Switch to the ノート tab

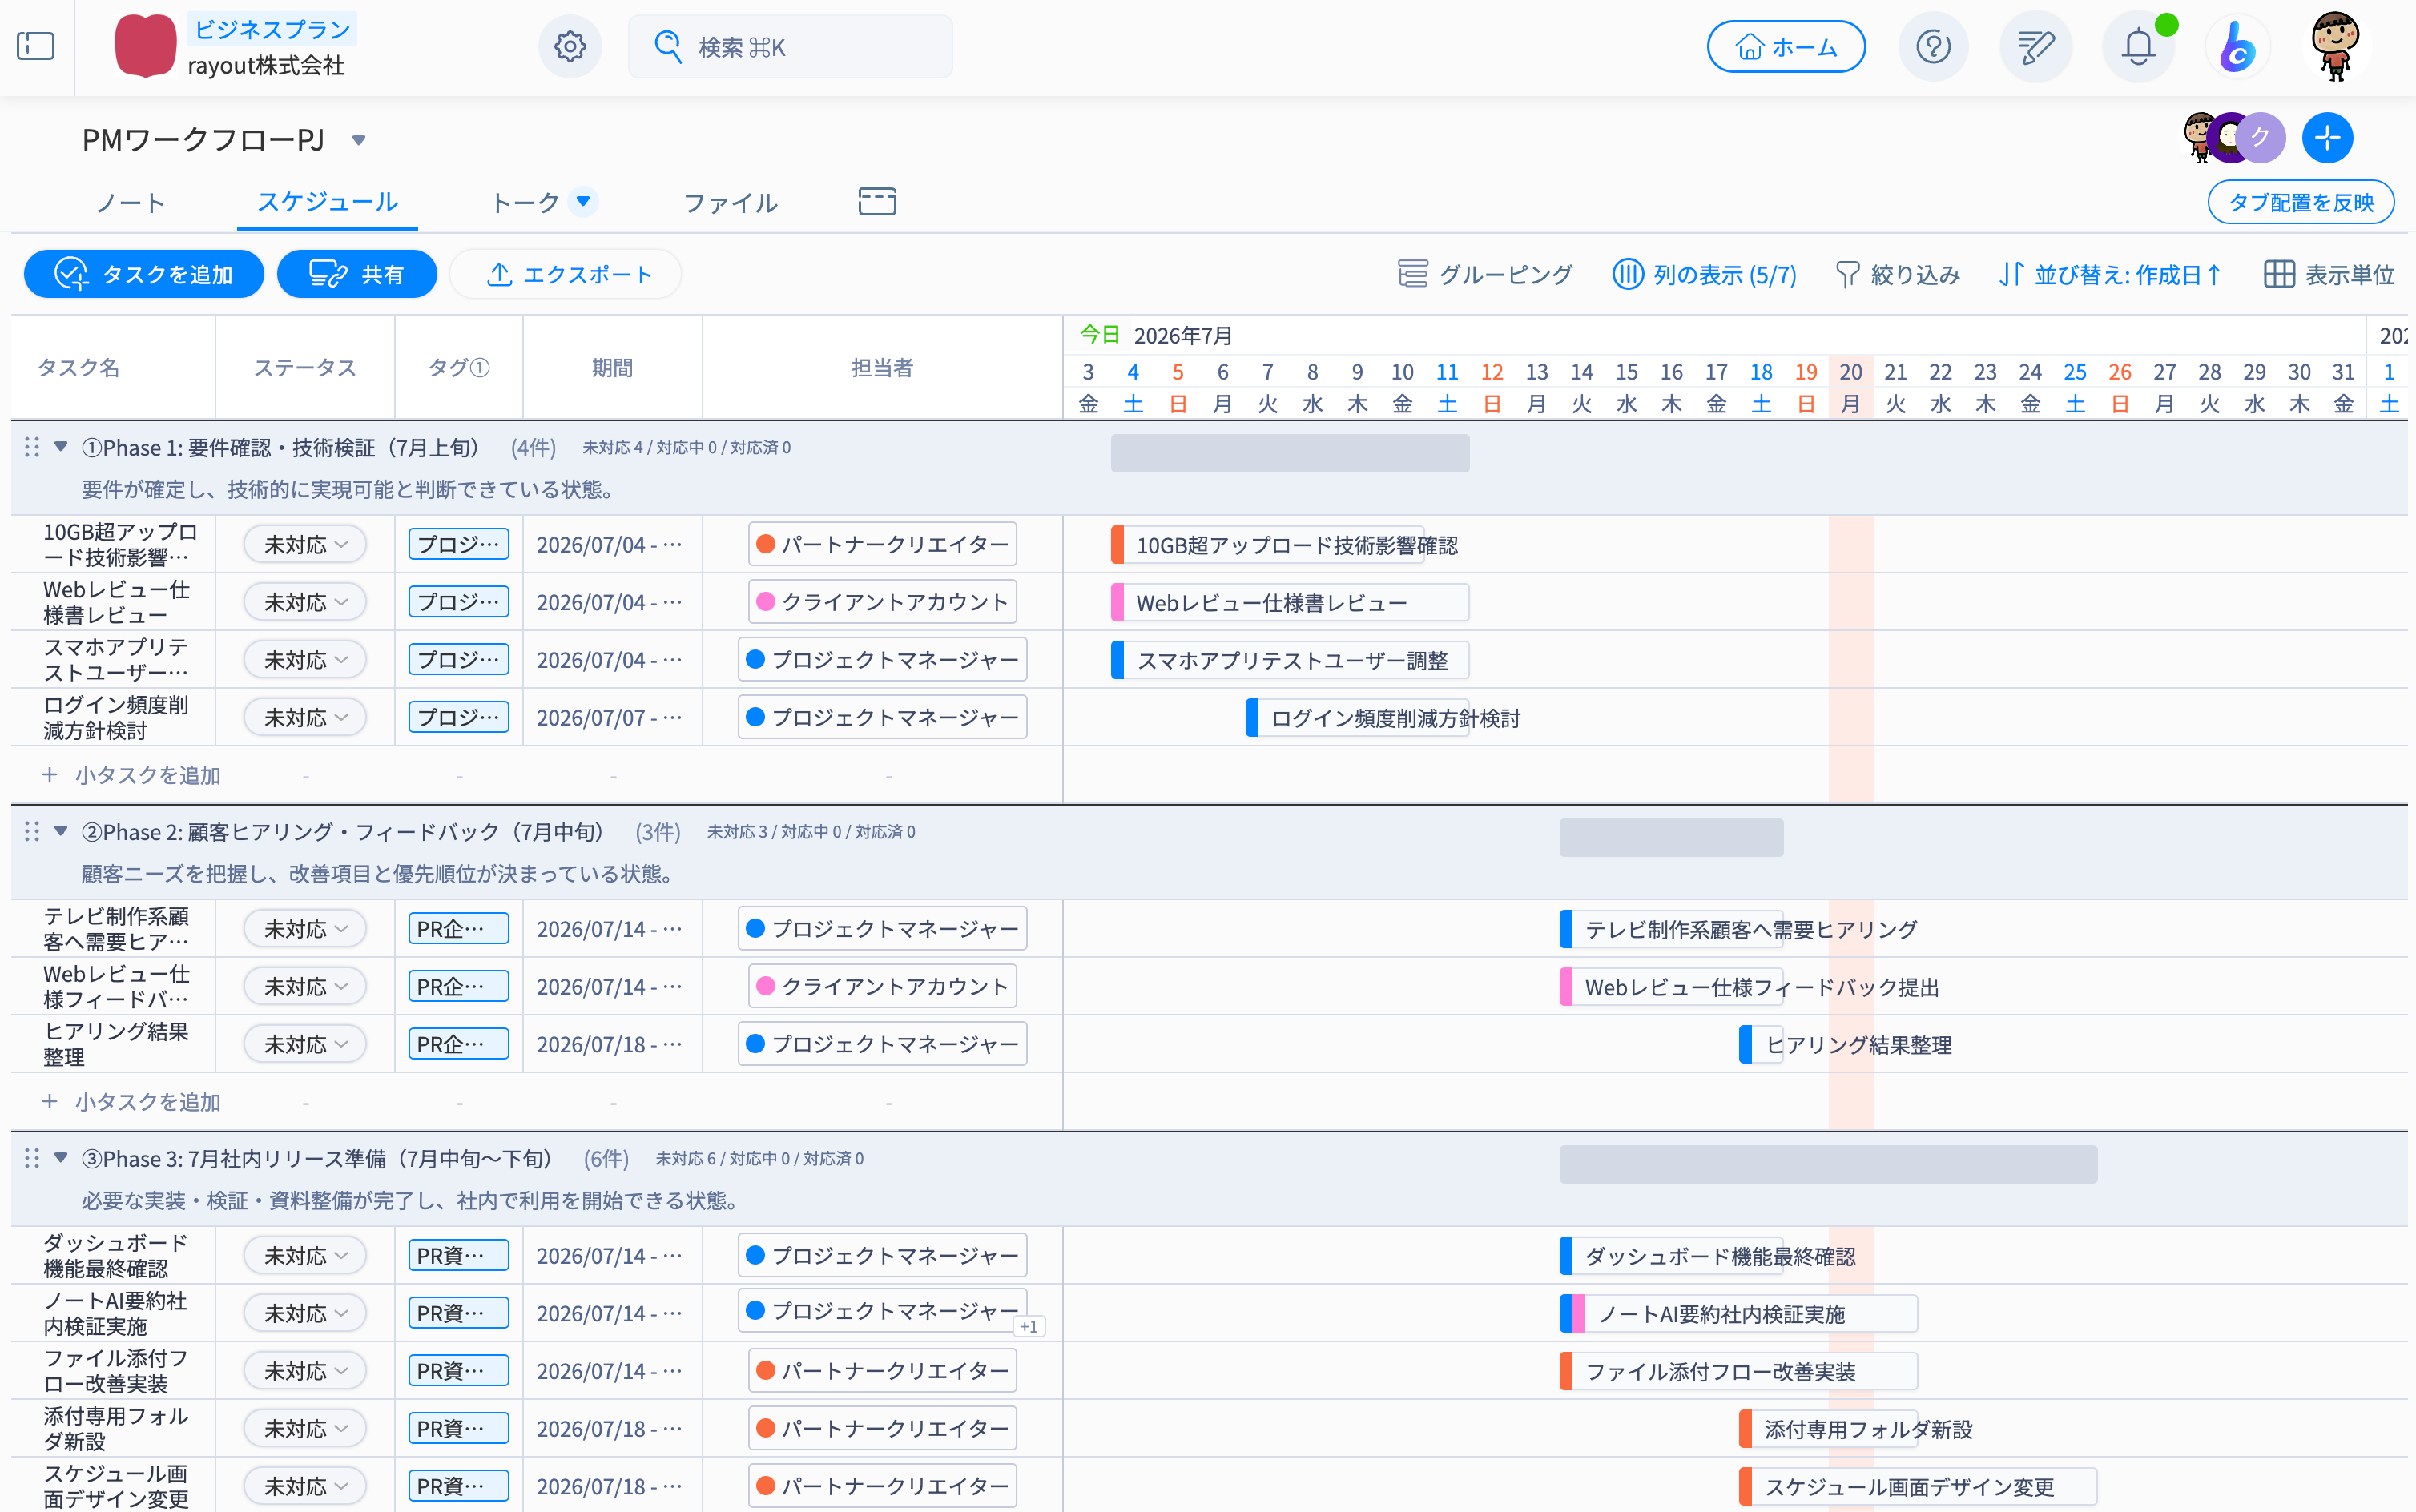pos(130,202)
